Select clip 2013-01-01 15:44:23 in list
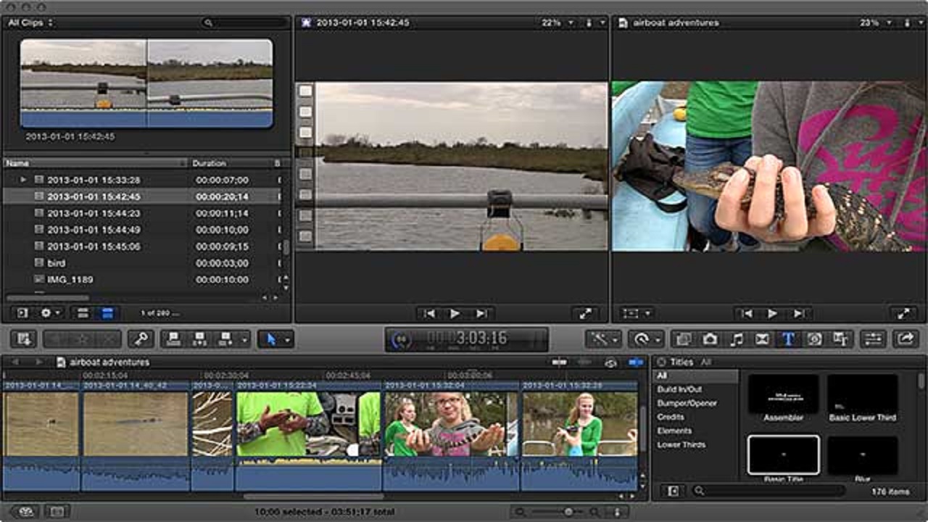 coord(142,213)
